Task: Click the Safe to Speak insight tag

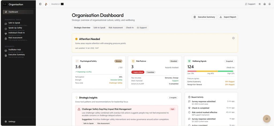Action: pyautogui.click(x=88, y=123)
